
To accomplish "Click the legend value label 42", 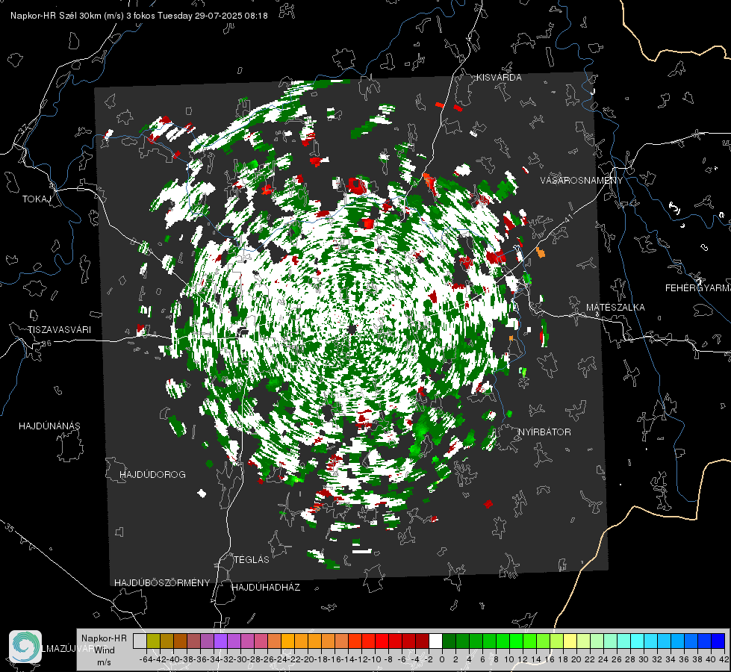I will [724, 659].
